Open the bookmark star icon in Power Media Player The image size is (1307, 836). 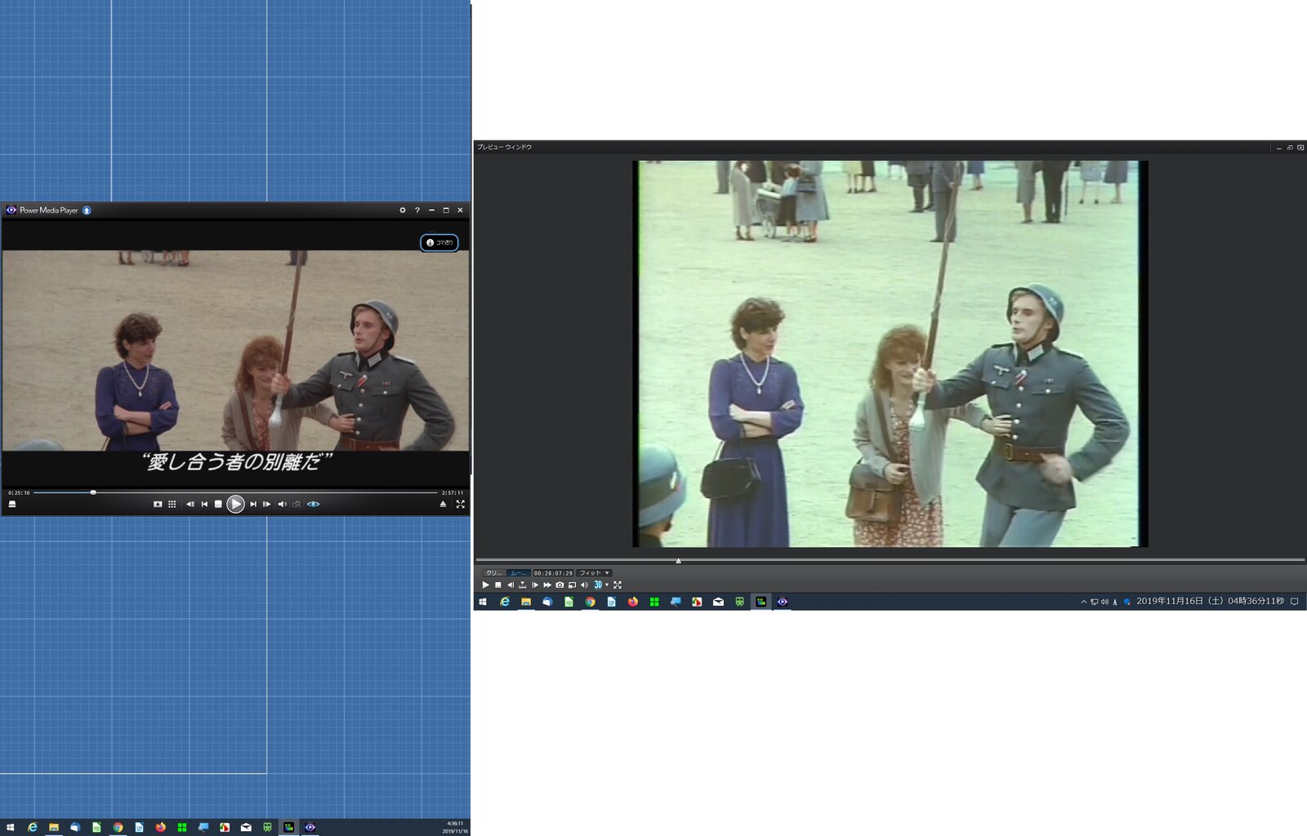pos(158,504)
